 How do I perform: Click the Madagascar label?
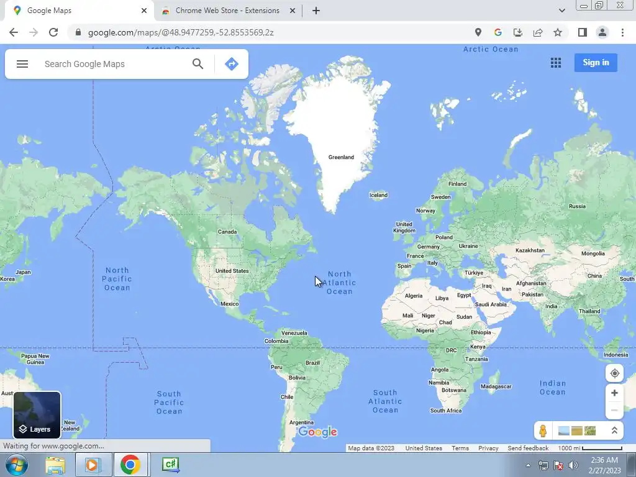coord(496,386)
